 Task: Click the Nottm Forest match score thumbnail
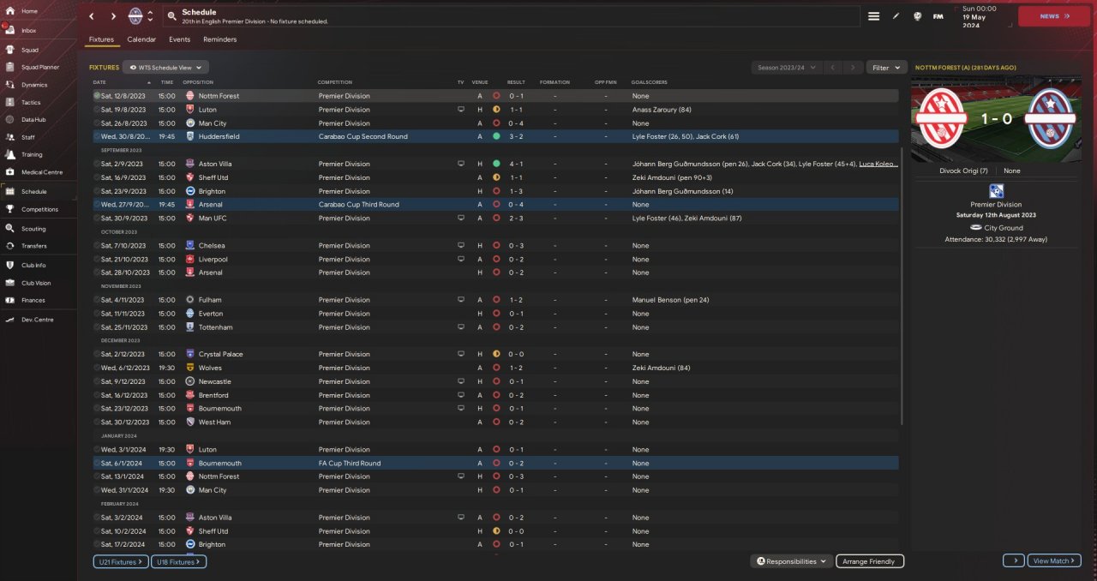click(x=997, y=119)
